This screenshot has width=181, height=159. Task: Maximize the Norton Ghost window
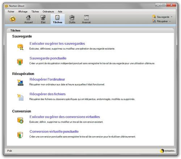[x=164, y=5]
